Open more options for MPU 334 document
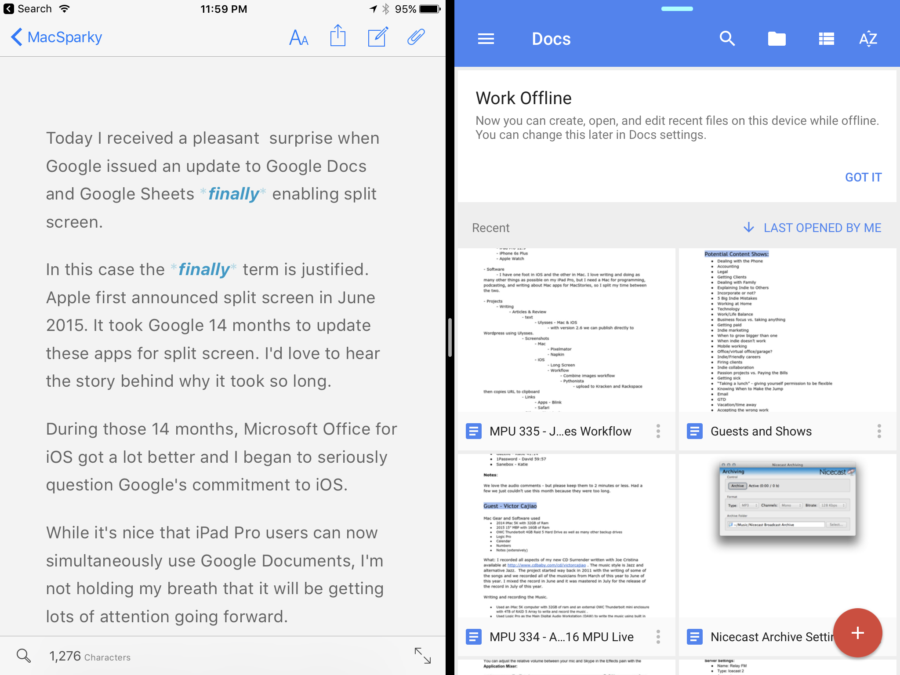Screen dimensions: 900x675 (x=658, y=637)
